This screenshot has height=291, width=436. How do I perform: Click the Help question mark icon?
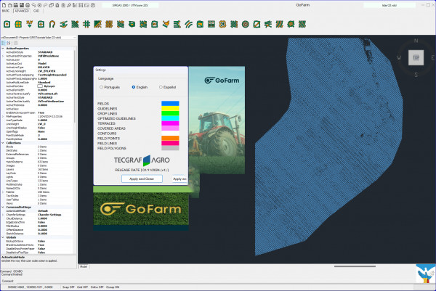(x=93, y=5)
